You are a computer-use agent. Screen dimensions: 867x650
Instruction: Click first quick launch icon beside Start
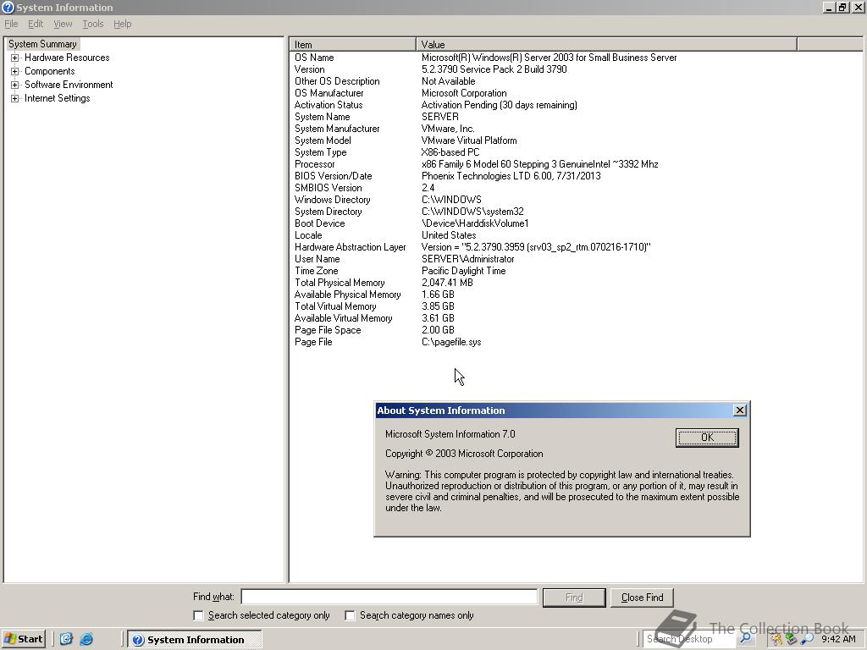click(66, 640)
